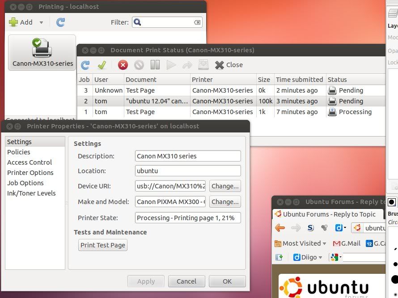398x298 pixels.
Task: Open the Job Options page
Action: (x=35, y=183)
